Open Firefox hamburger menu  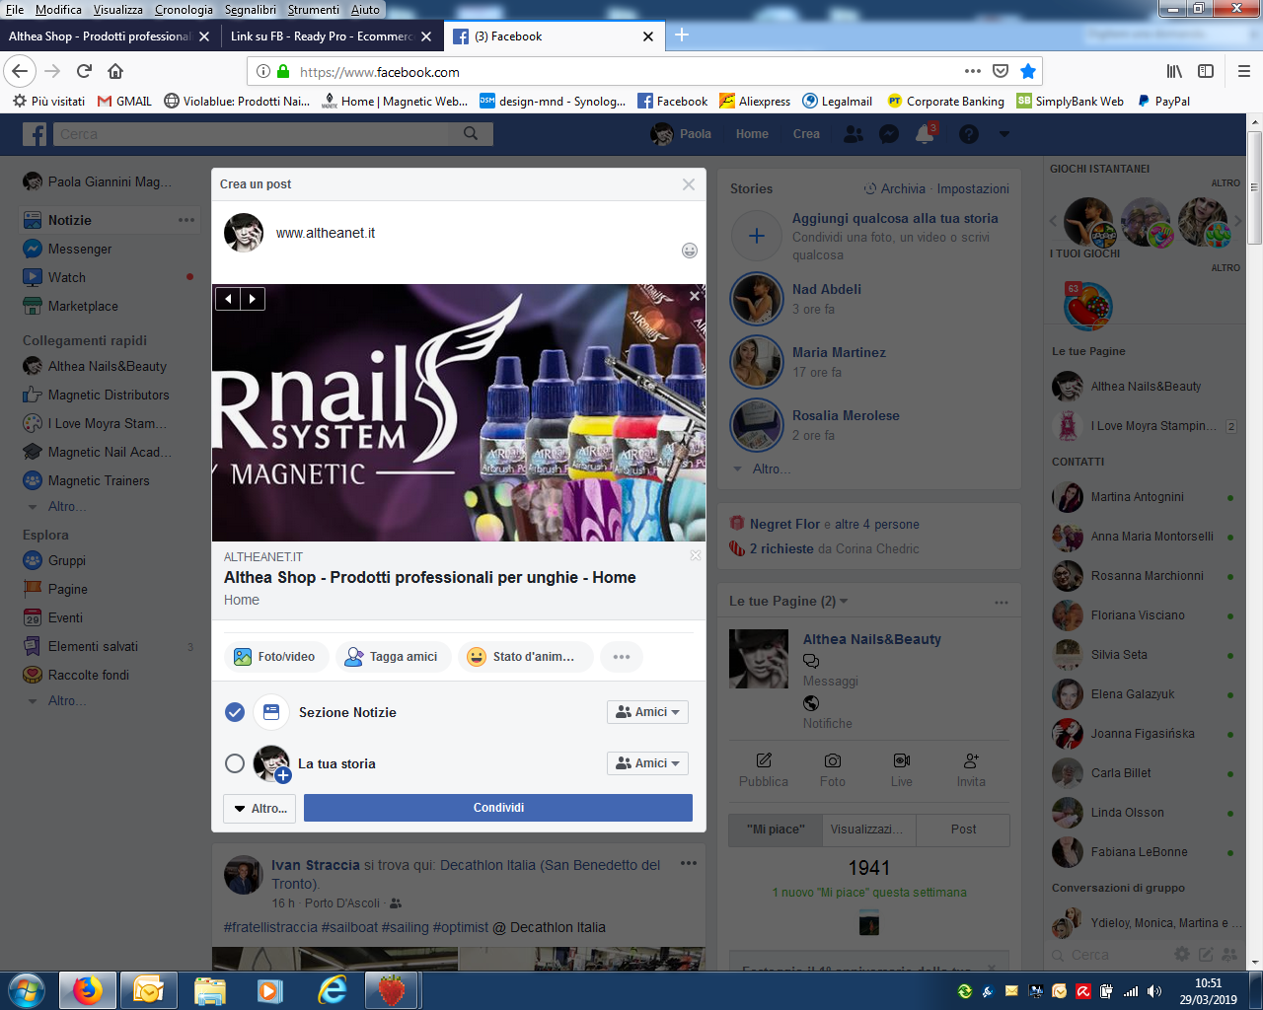click(1243, 71)
